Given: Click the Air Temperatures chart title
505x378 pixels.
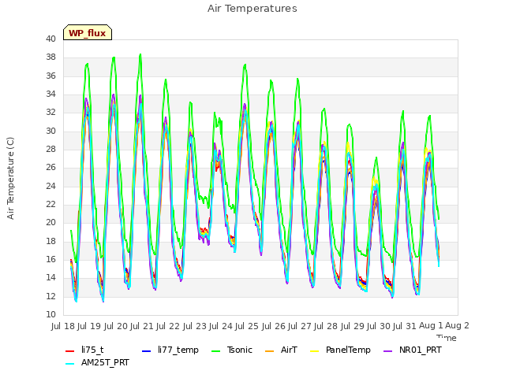Looking at the screenshot, I should click(252, 9).
